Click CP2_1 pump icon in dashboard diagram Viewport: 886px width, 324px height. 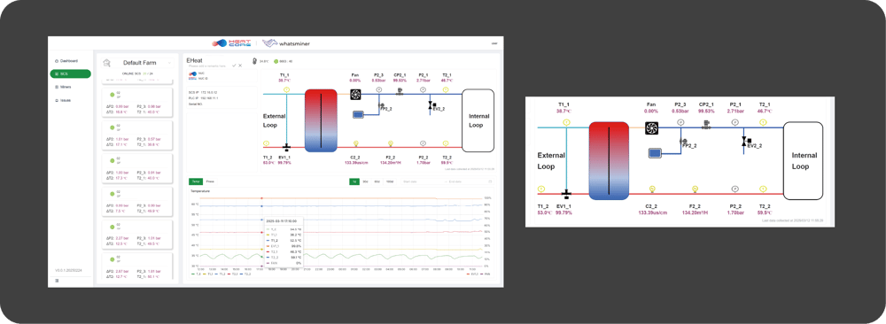[x=400, y=91]
